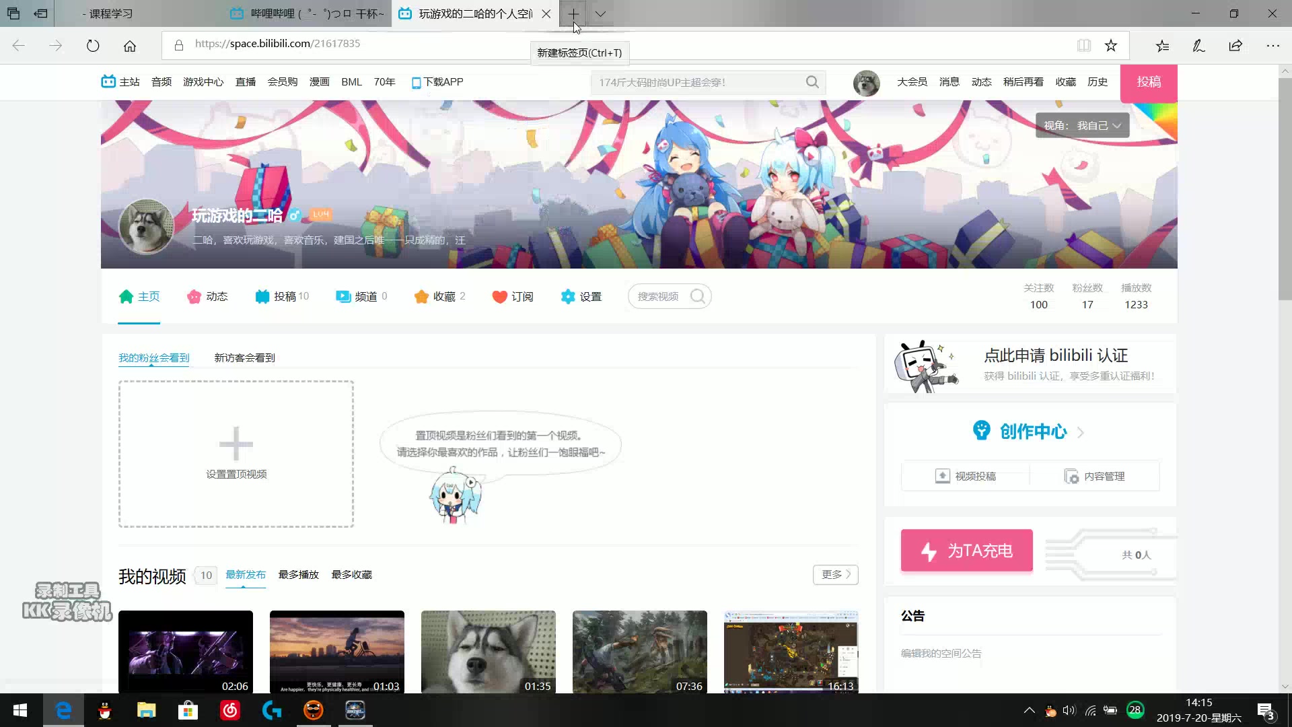Screen dimensions: 1292x727
Task: Sort videos by 最多播放
Action: click(x=298, y=574)
